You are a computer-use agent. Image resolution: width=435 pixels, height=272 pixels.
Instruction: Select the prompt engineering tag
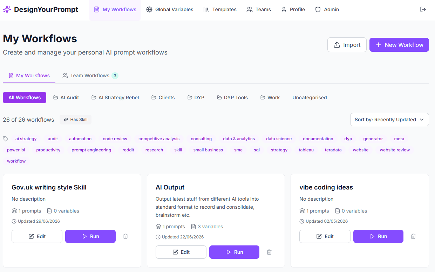pyautogui.click(x=91, y=150)
